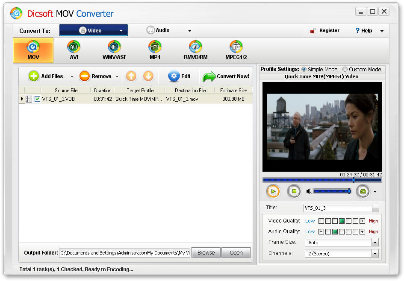The height and width of the screenshot is (281, 404).
Task: Set audio quality to fourth level box
Action: point(348,231)
